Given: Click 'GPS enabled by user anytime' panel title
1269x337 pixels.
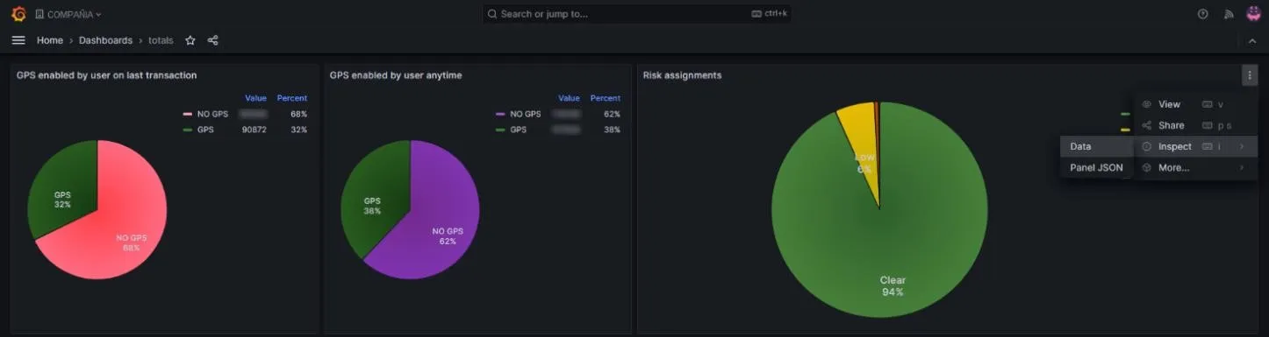Looking at the screenshot, I should pos(396,75).
